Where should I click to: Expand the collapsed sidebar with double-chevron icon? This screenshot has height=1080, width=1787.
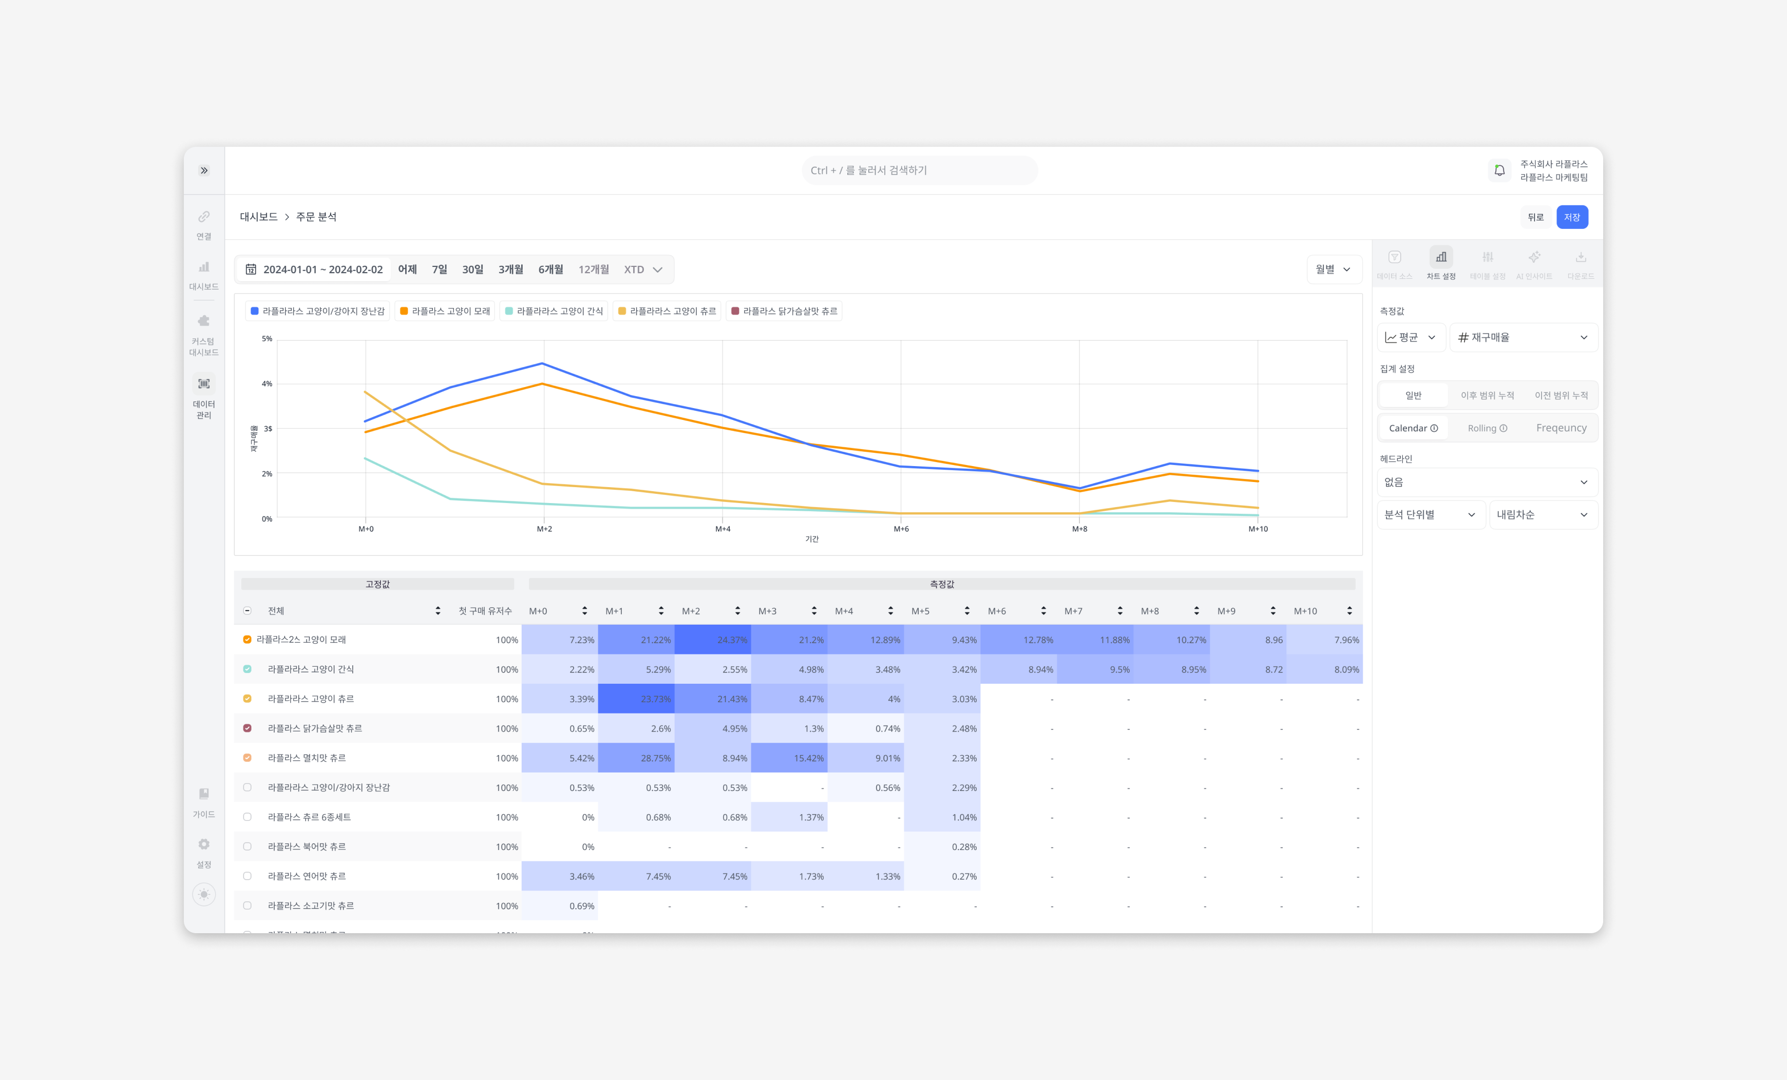click(204, 170)
